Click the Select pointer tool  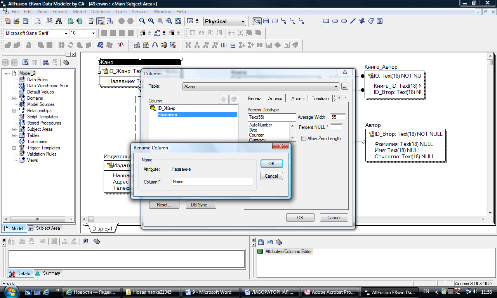pyautogui.click(x=257, y=21)
